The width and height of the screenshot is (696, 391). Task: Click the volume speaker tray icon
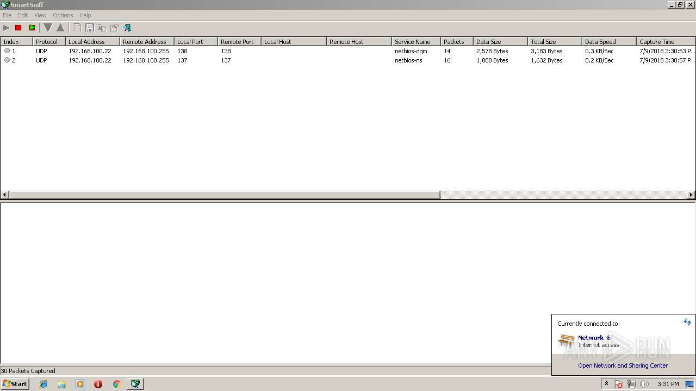click(x=644, y=384)
